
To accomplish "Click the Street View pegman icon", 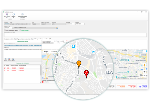I will click(x=144, y=65).
